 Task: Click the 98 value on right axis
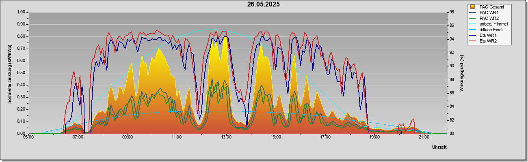(451, 12)
